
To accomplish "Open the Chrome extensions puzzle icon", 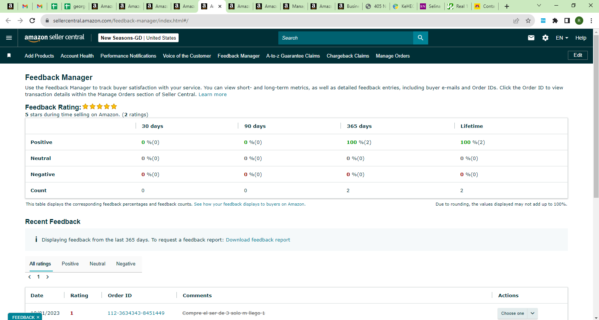I will coord(555,21).
